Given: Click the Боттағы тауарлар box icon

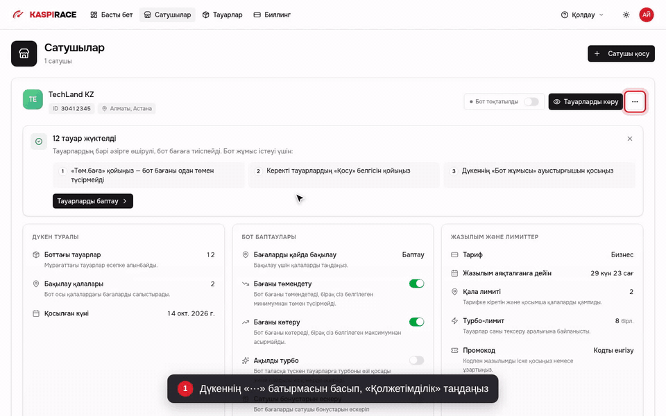Looking at the screenshot, I should tap(36, 254).
